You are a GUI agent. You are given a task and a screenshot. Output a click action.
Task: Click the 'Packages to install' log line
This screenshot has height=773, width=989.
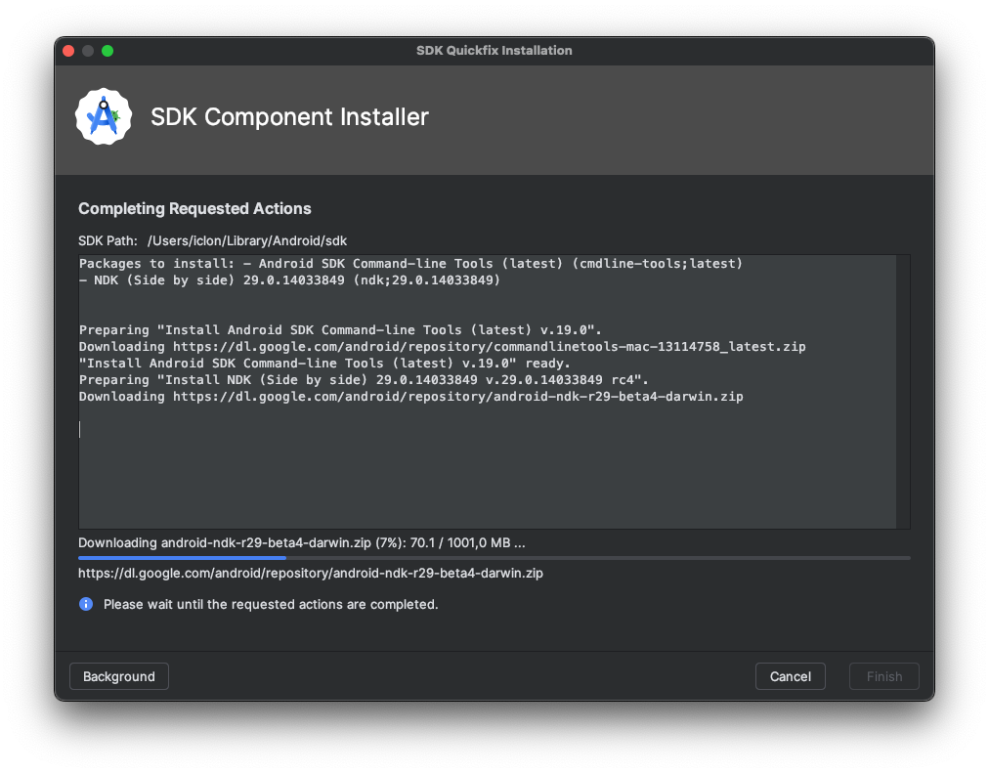[x=410, y=264]
